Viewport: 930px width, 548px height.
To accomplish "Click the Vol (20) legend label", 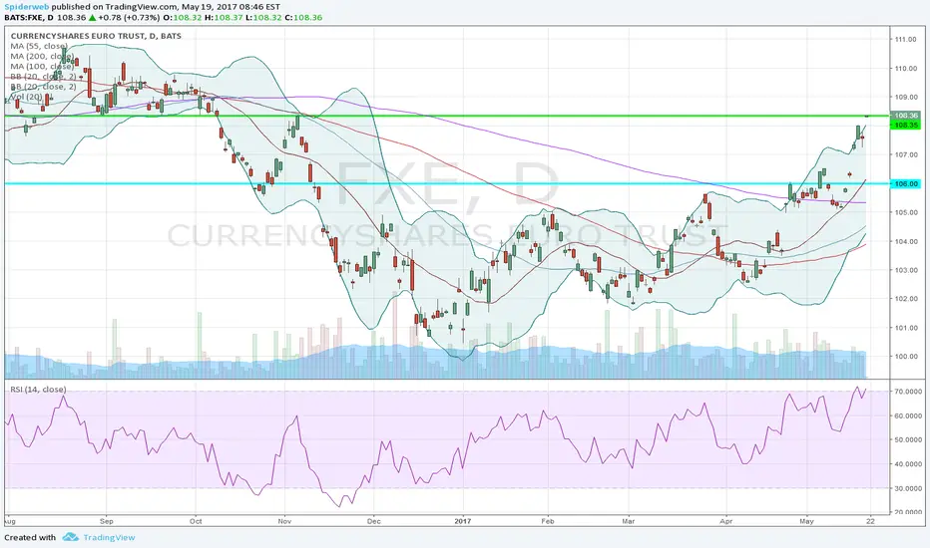I will coord(27,97).
